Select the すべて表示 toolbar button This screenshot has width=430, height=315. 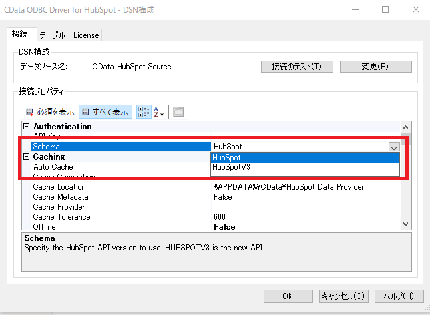coord(105,112)
